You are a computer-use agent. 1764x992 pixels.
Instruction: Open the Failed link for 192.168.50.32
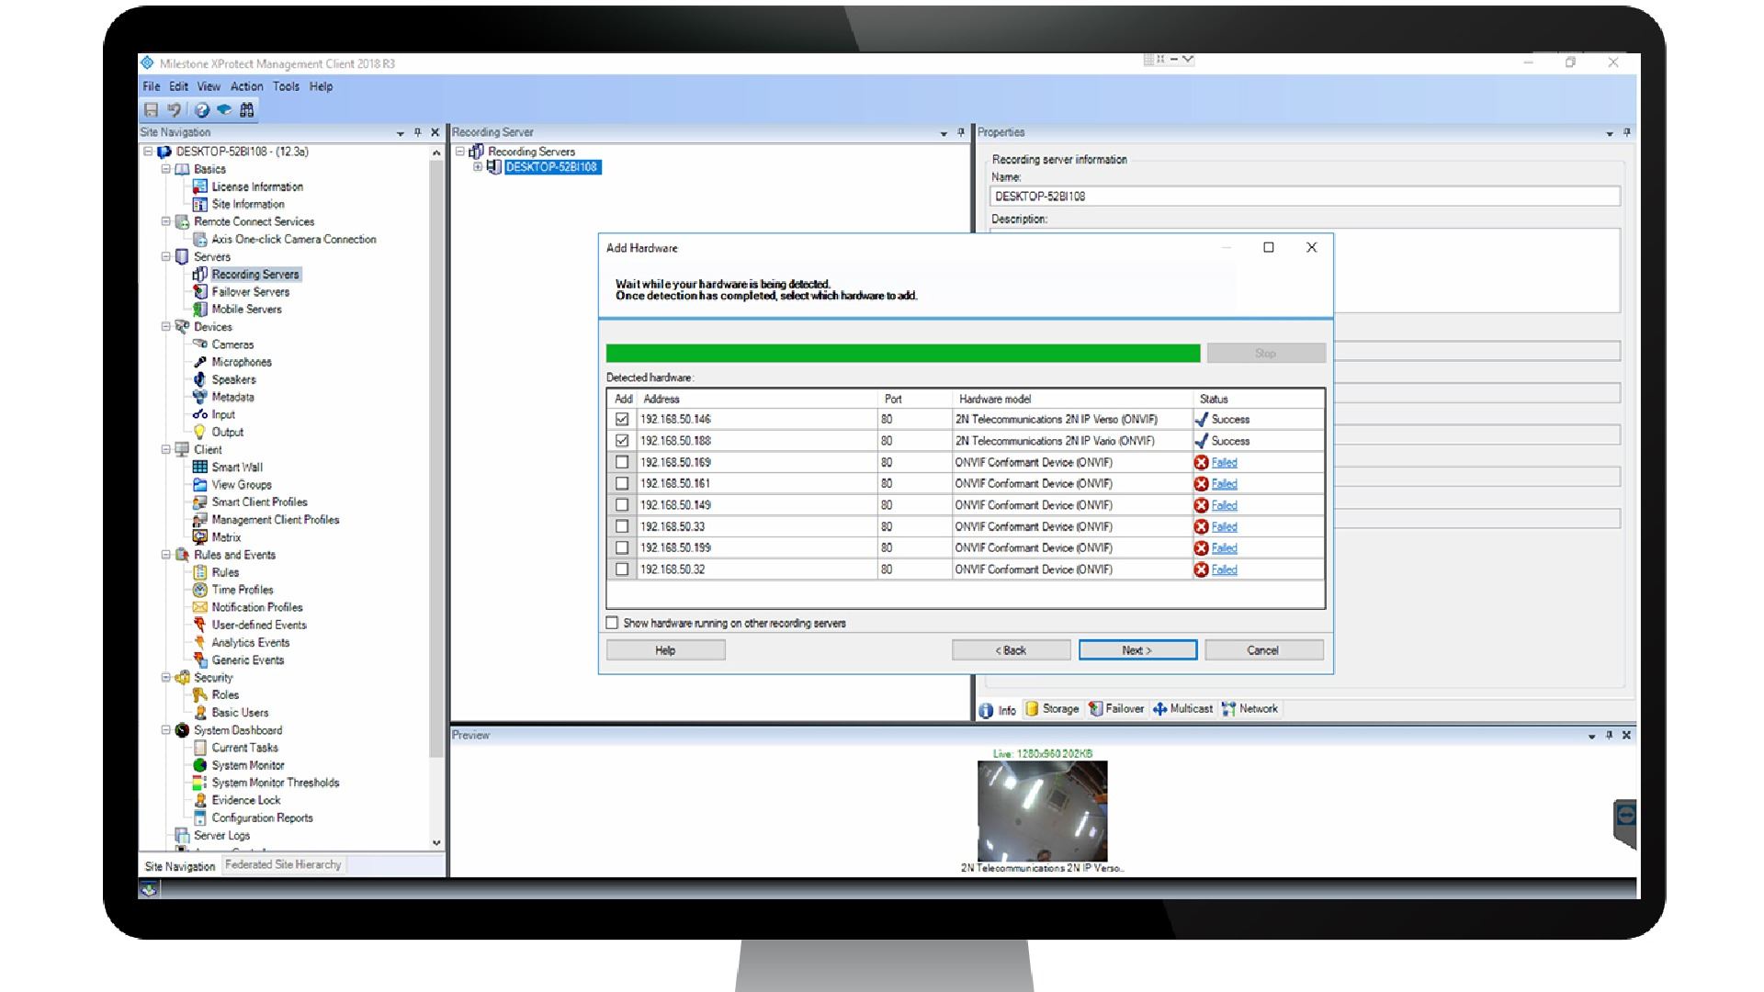click(x=1224, y=569)
